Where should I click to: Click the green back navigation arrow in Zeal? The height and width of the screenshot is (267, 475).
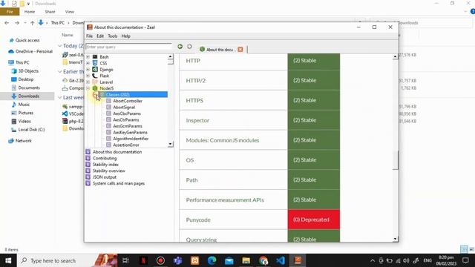pyautogui.click(x=180, y=47)
